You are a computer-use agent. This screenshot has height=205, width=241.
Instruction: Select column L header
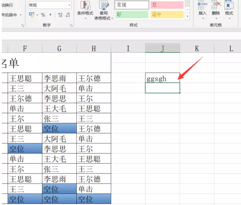point(228,48)
